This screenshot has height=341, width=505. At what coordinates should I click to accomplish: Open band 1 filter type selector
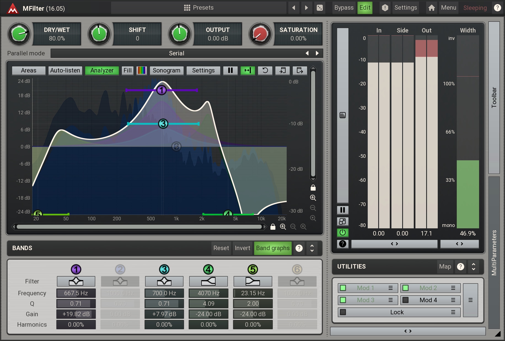[x=76, y=282]
